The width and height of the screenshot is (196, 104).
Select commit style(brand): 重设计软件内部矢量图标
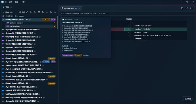[29, 87]
